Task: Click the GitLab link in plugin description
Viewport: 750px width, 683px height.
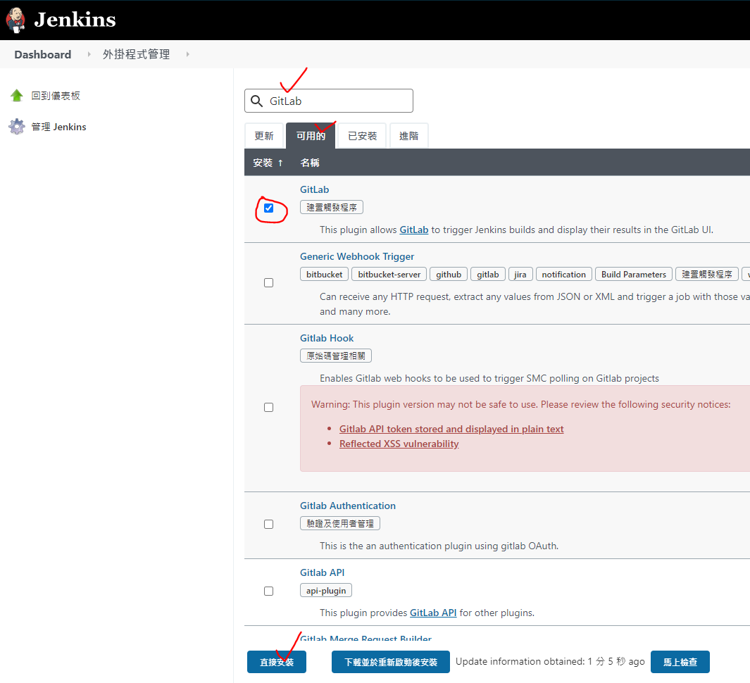Action: (x=414, y=230)
